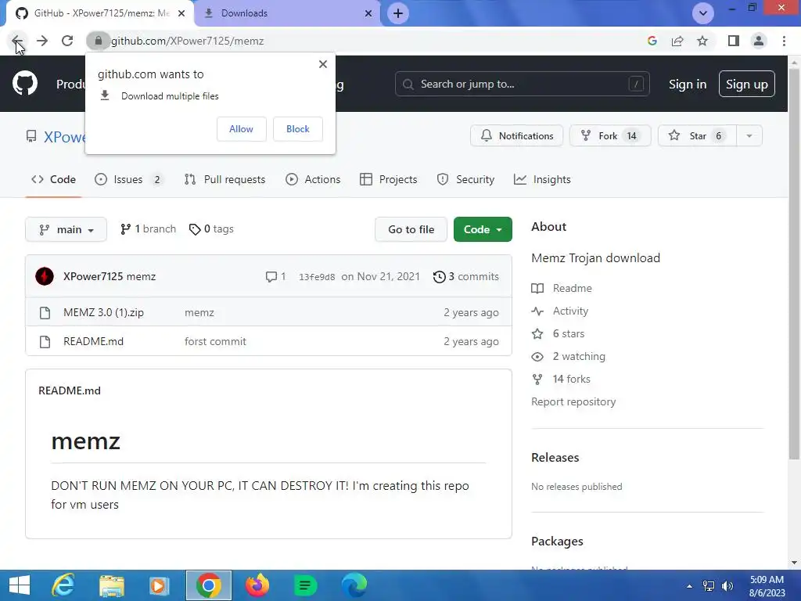Click the browser back arrow

coord(16,41)
